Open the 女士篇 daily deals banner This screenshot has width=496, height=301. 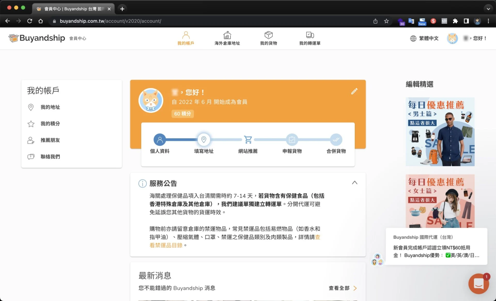pyautogui.click(x=440, y=201)
